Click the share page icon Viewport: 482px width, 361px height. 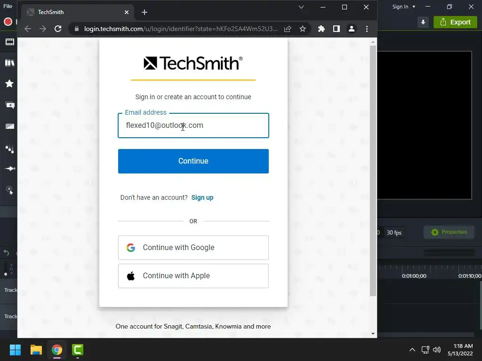(x=288, y=29)
